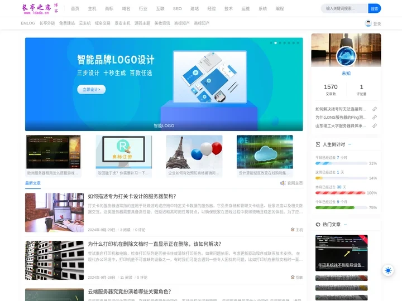Select the 最新文章 tab
Image resolution: width=402 pixels, height=301 pixels.
pos(33,183)
